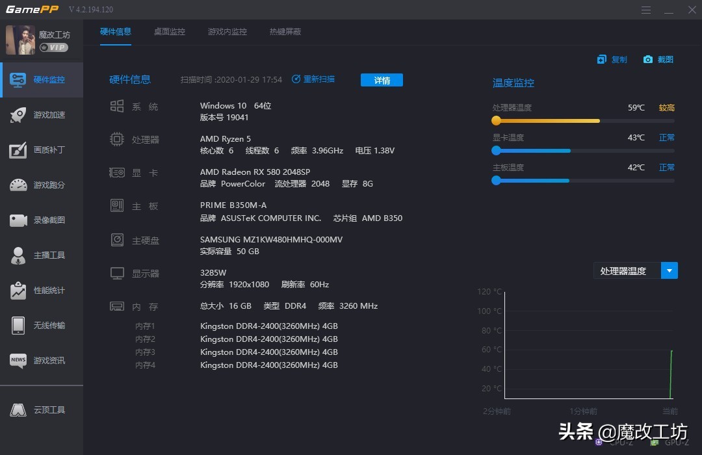702x455 pixels.
Task: Click the 截图 camera icon
Action: point(648,60)
